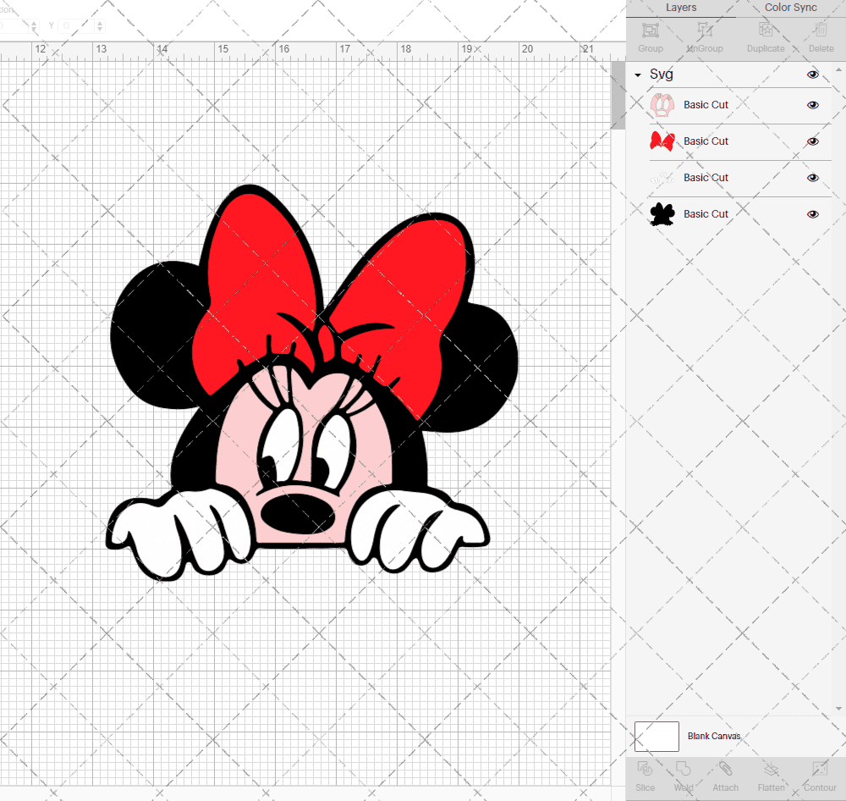Viewport: 846px width, 801px height.
Task: Select the pink face layer thumbnail
Action: (x=662, y=105)
